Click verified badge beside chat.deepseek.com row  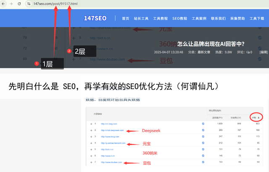point(203,130)
